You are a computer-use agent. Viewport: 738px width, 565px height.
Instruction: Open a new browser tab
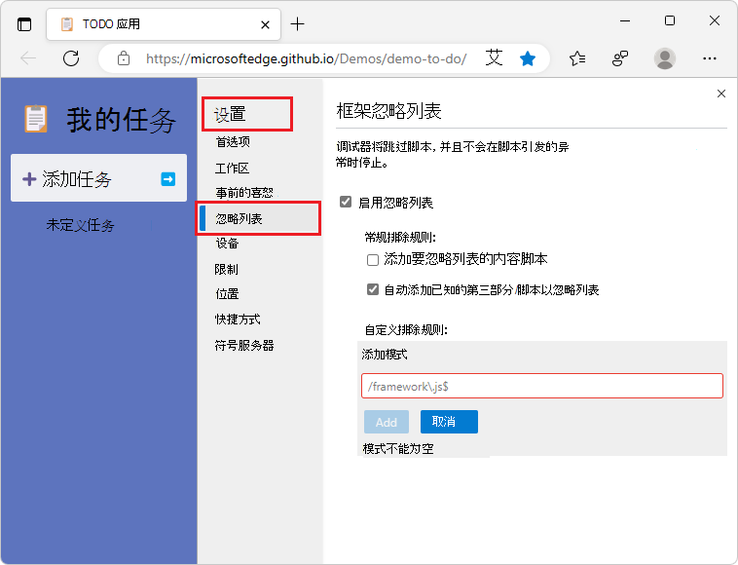pyautogui.click(x=298, y=24)
